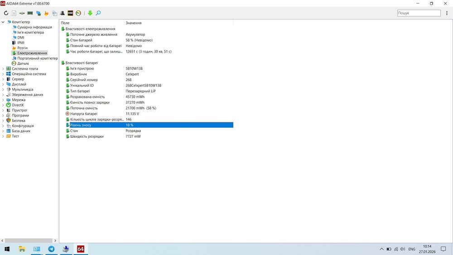Select the Пристрої tree item
This screenshot has width=453, height=255.
coord(19,111)
